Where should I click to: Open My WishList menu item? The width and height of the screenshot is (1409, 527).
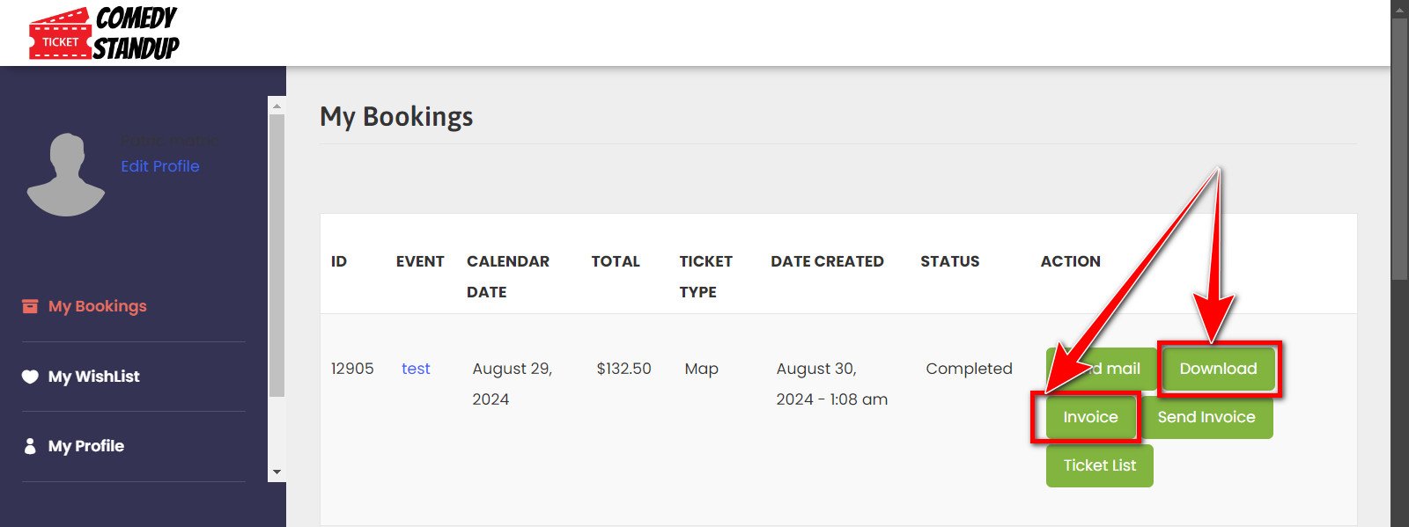tap(93, 377)
